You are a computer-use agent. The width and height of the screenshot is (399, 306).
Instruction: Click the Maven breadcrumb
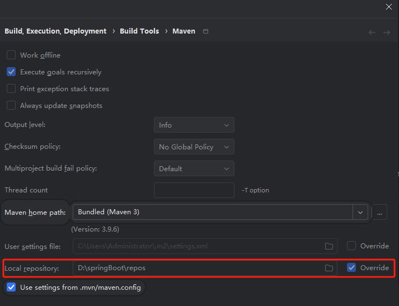184,31
